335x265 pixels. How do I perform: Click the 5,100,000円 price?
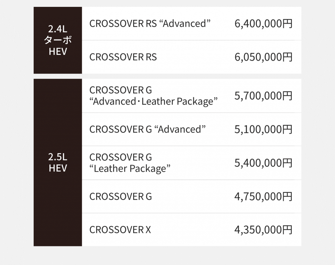[x=263, y=129]
